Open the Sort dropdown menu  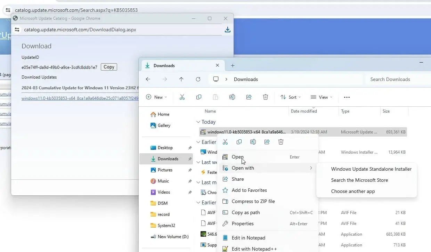291,97
